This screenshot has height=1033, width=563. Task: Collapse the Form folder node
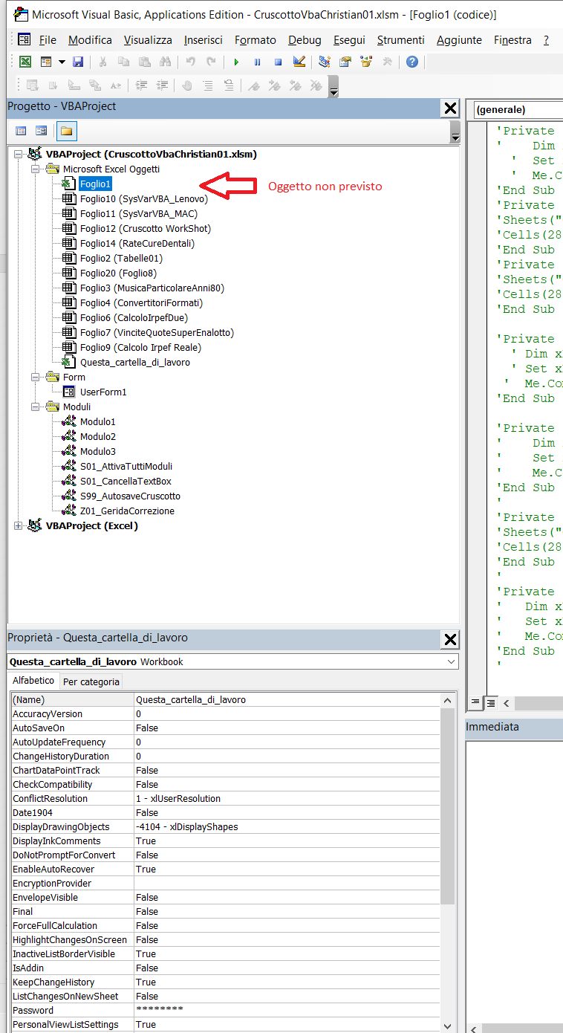36,377
